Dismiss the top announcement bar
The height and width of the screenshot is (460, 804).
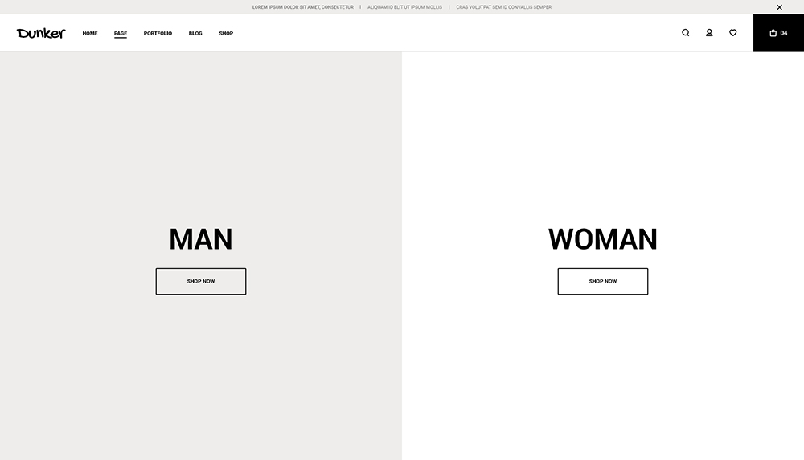tap(779, 7)
